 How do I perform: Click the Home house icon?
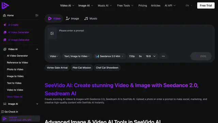pyautogui.click(x=4, y=15)
